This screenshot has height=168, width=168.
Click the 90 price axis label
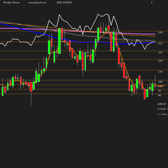[160, 95]
